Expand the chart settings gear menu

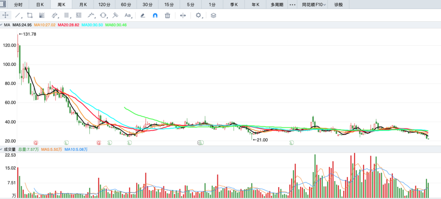click(x=199, y=15)
